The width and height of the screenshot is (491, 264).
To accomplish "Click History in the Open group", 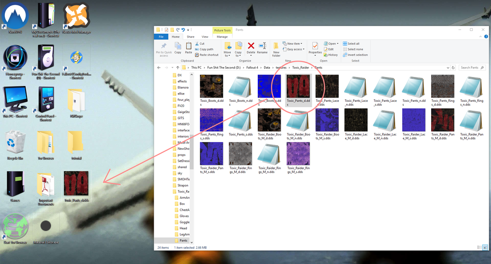I will pyautogui.click(x=330, y=55).
